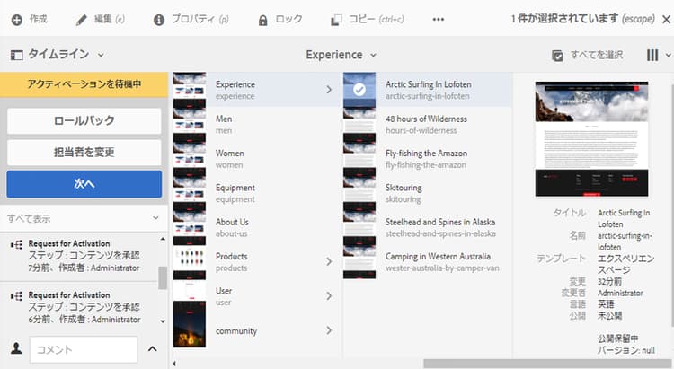Select the Skitouring page
674x369 pixels.
(428, 192)
